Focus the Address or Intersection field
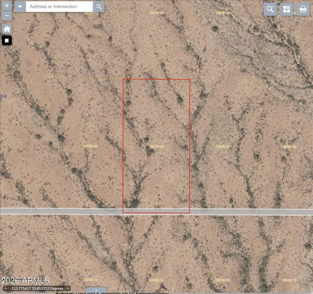This screenshot has height=294, width=313. coord(59,7)
